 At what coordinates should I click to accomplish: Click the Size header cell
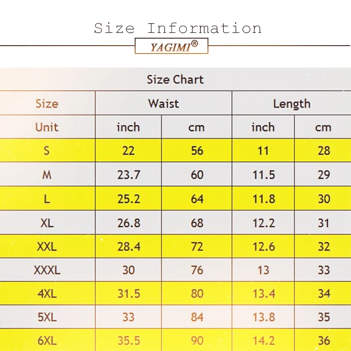click(47, 104)
